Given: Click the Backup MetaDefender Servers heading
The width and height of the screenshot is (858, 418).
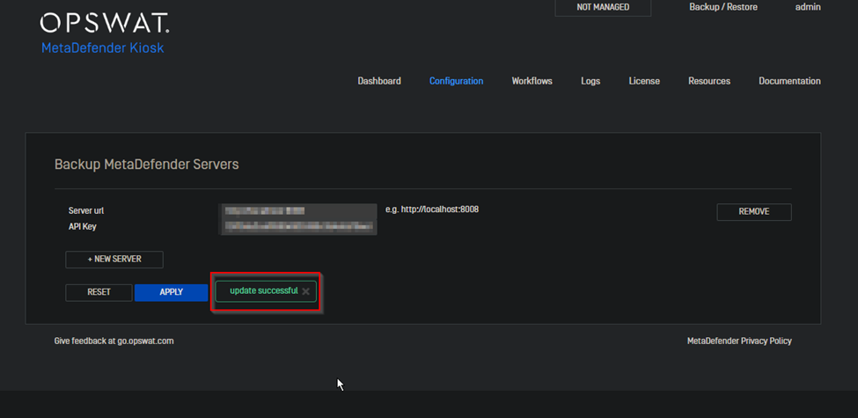Looking at the screenshot, I should click(147, 165).
